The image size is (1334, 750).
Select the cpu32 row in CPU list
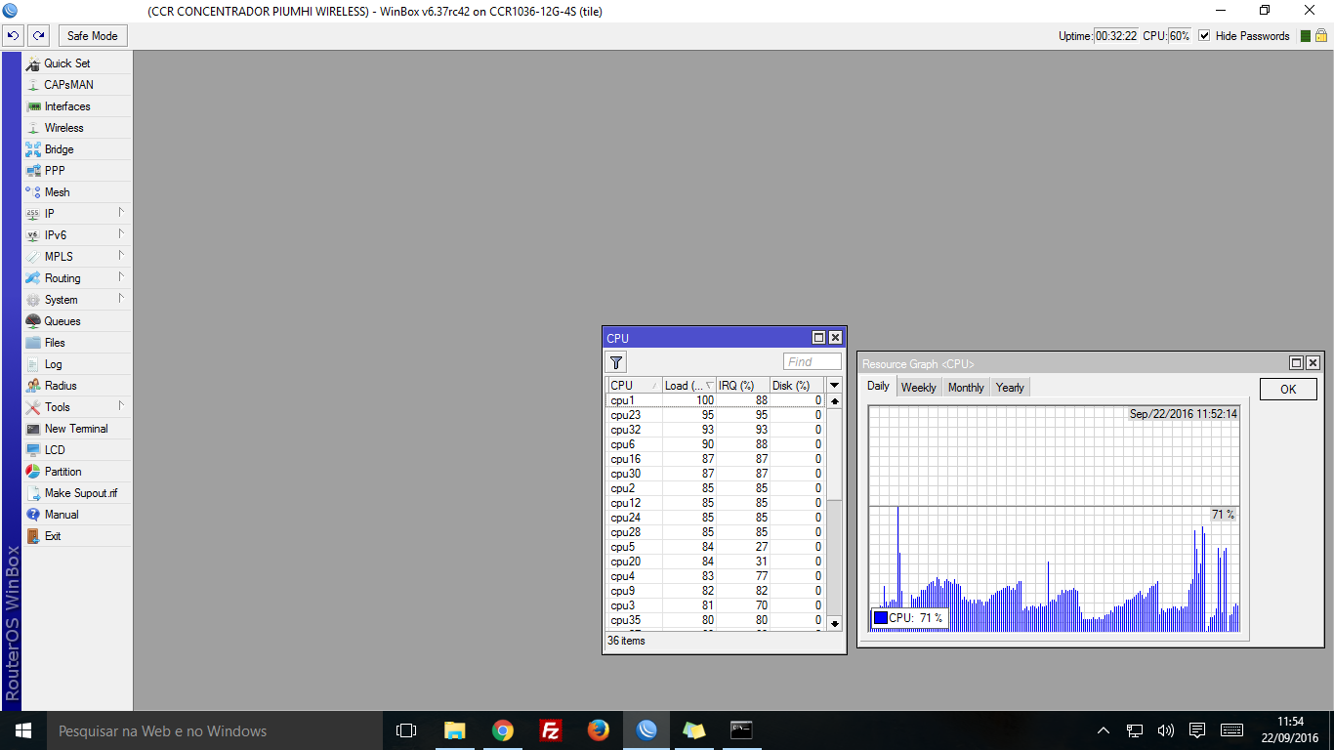pos(715,430)
